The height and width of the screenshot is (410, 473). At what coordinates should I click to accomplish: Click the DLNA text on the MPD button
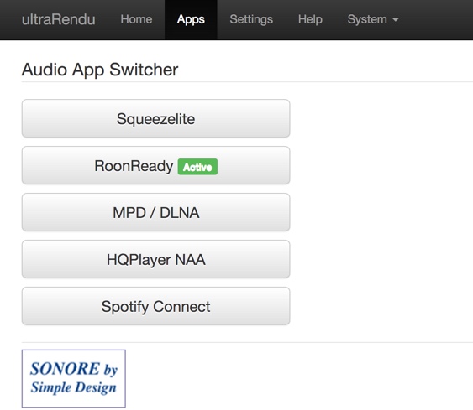pos(180,213)
